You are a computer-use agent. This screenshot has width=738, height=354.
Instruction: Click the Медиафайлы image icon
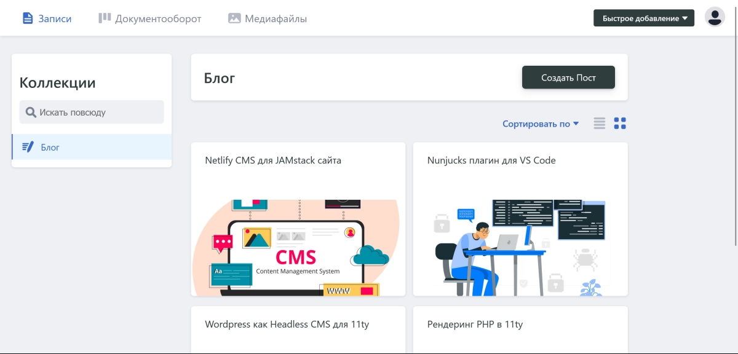[234, 18]
